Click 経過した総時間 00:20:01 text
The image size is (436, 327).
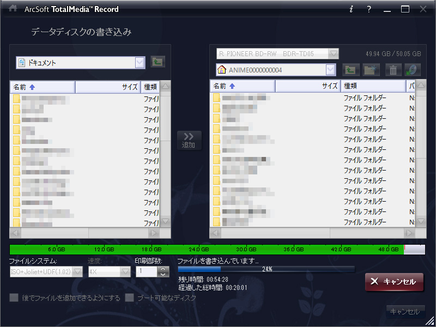pos(213,288)
